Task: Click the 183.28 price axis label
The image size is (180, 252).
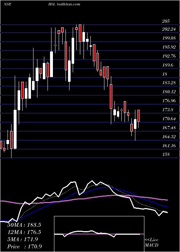Action: click(169, 83)
